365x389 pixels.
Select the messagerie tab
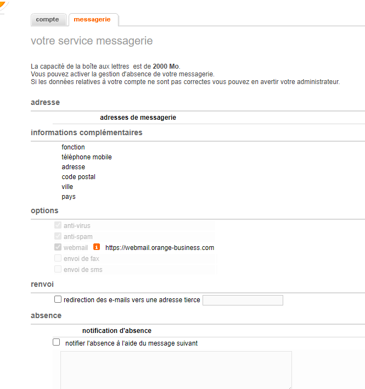click(92, 20)
